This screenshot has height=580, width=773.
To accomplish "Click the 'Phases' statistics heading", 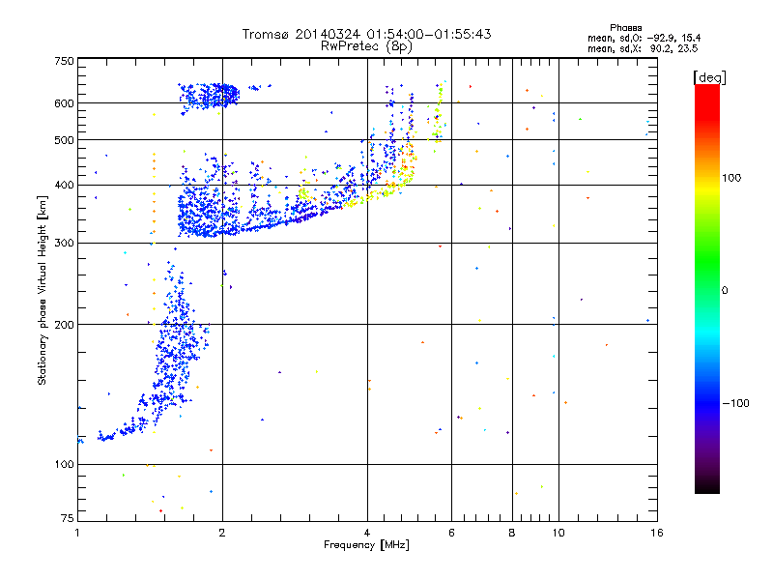I will point(625,28).
